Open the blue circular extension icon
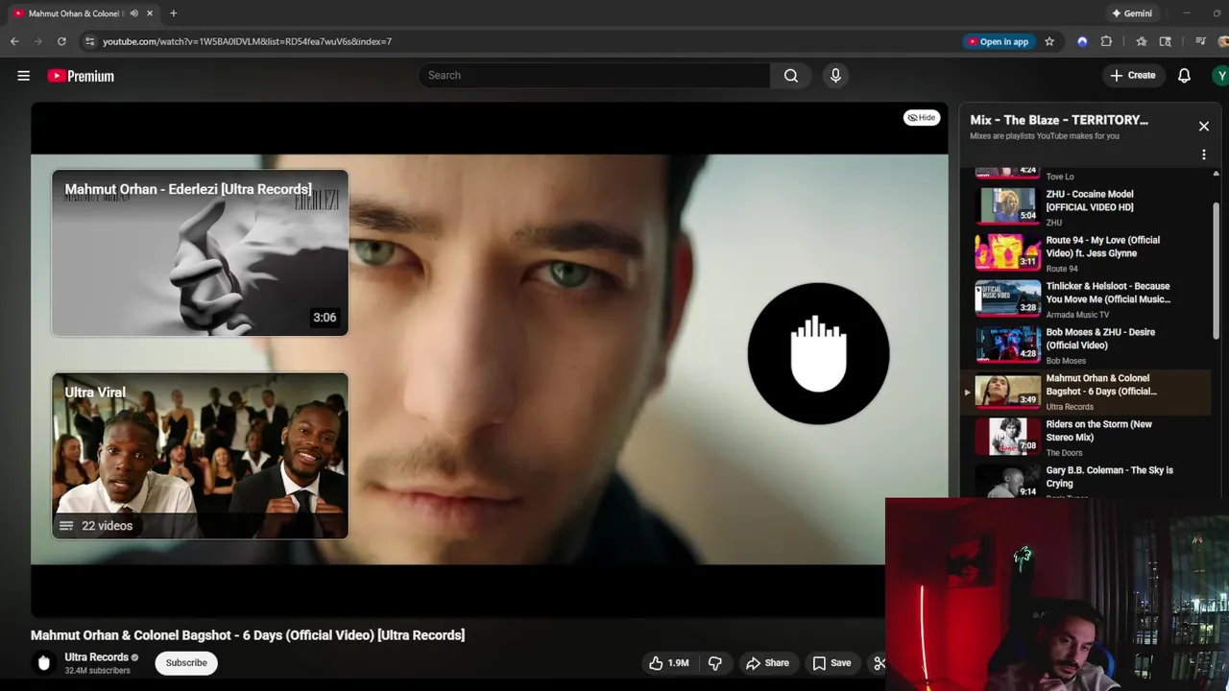This screenshot has width=1229, height=691. [1082, 41]
